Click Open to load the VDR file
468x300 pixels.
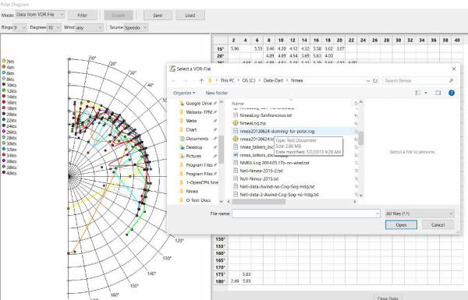tap(401, 225)
